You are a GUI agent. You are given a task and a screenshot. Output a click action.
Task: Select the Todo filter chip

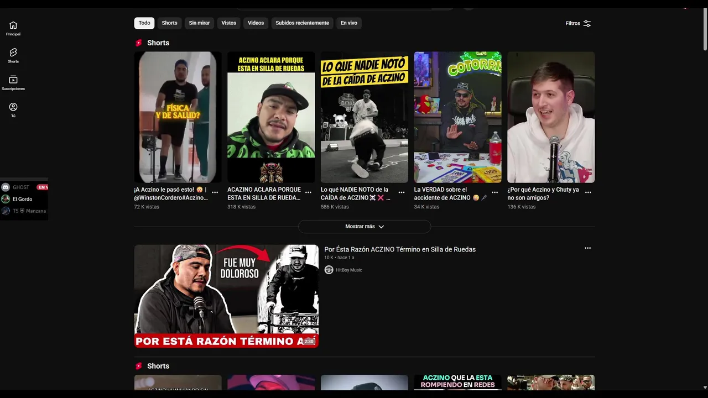click(x=144, y=23)
